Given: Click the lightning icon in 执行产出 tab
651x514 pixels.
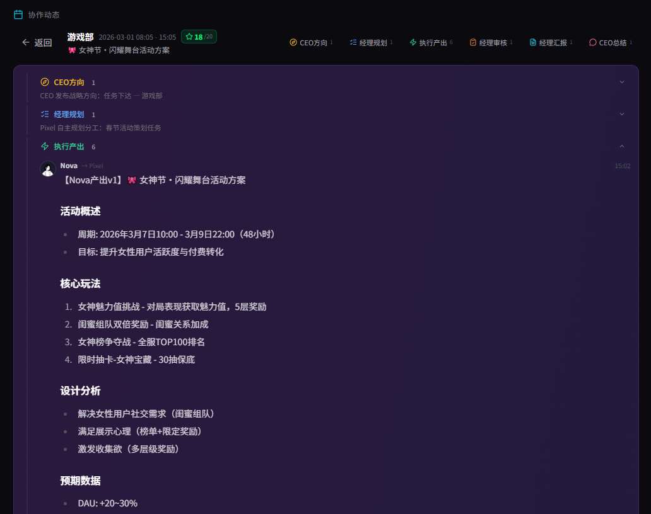Looking at the screenshot, I should point(413,42).
